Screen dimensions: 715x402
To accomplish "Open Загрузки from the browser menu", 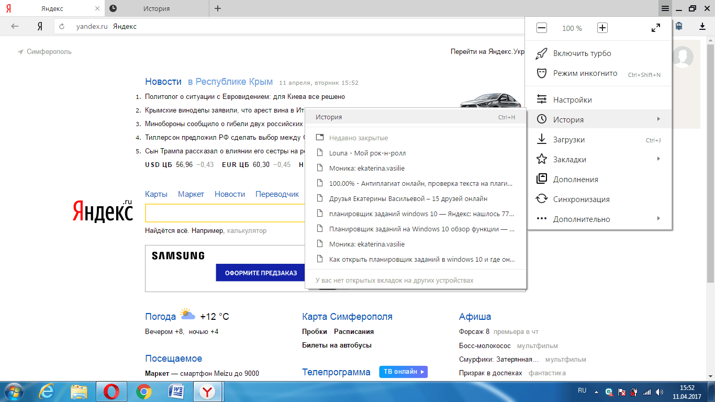I will pos(599,139).
